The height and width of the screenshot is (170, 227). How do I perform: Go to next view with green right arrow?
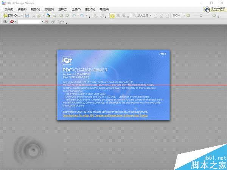[x=67, y=15]
